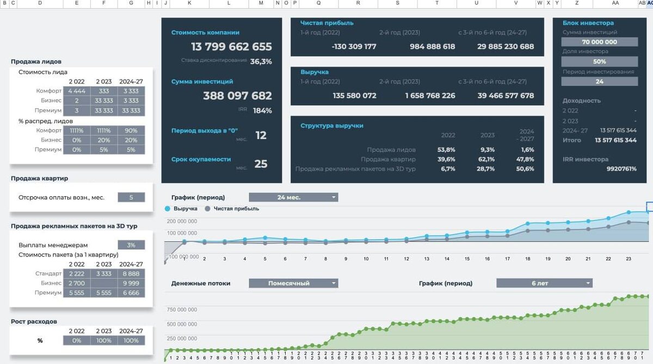Select column header AA
This screenshot has height=364, width=653.
[615, 3]
